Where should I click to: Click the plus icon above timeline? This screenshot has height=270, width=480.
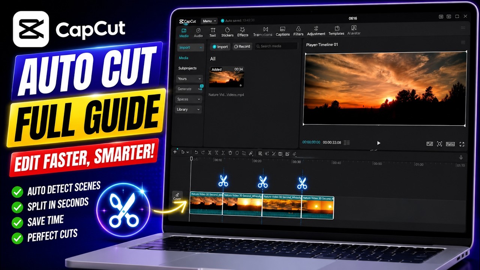click(175, 152)
